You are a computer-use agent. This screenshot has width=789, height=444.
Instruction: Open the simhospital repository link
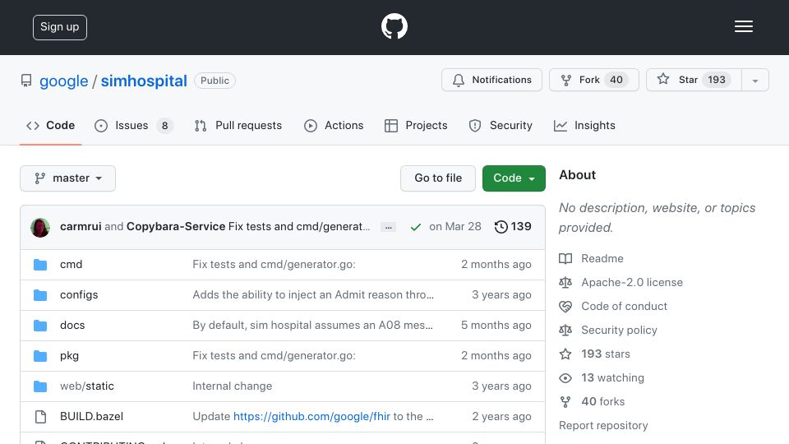pos(144,81)
